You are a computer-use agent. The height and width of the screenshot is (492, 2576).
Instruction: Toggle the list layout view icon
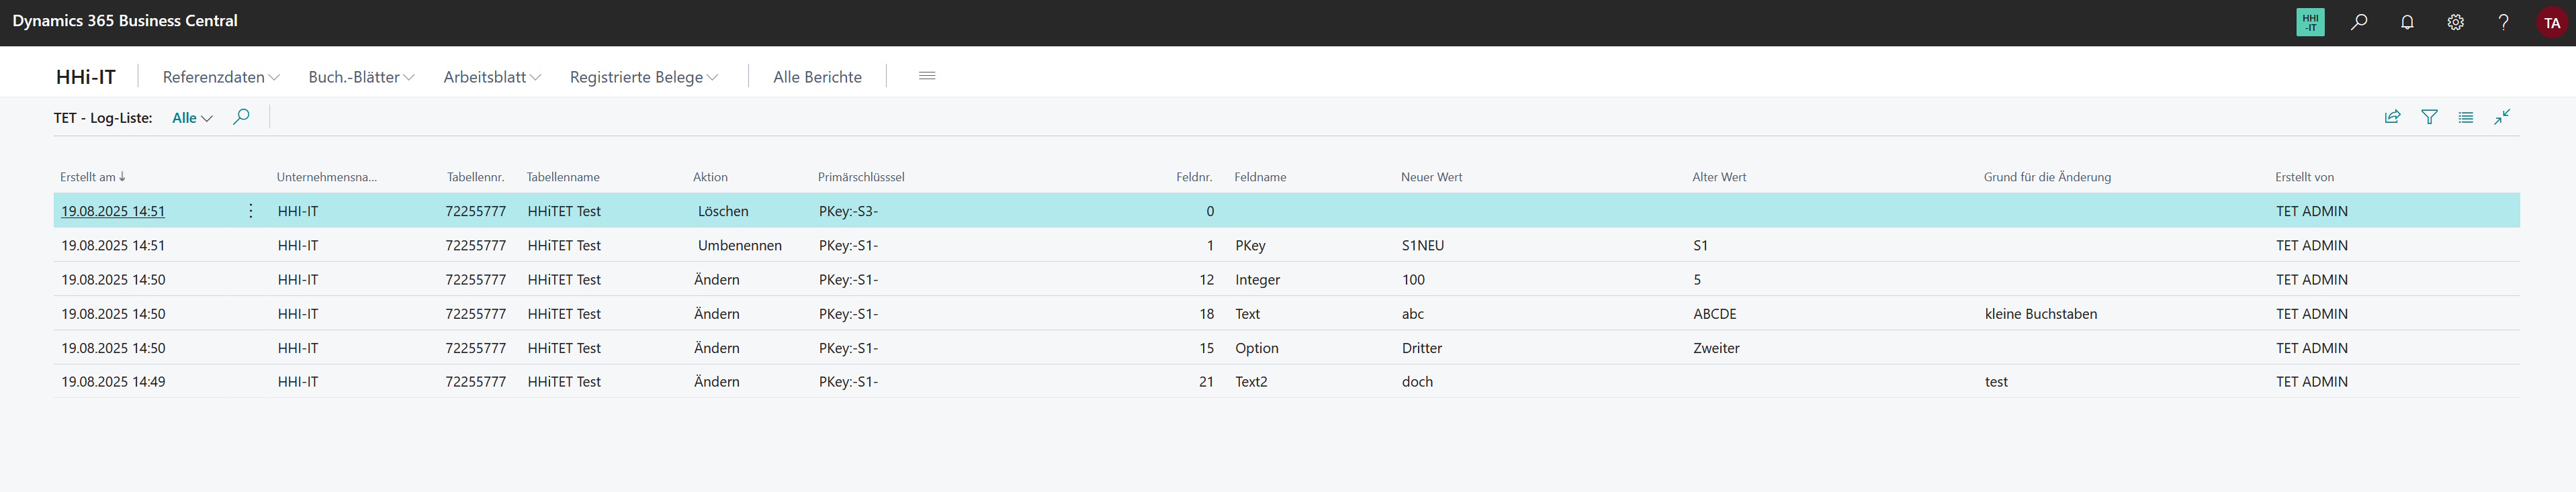click(x=2465, y=117)
